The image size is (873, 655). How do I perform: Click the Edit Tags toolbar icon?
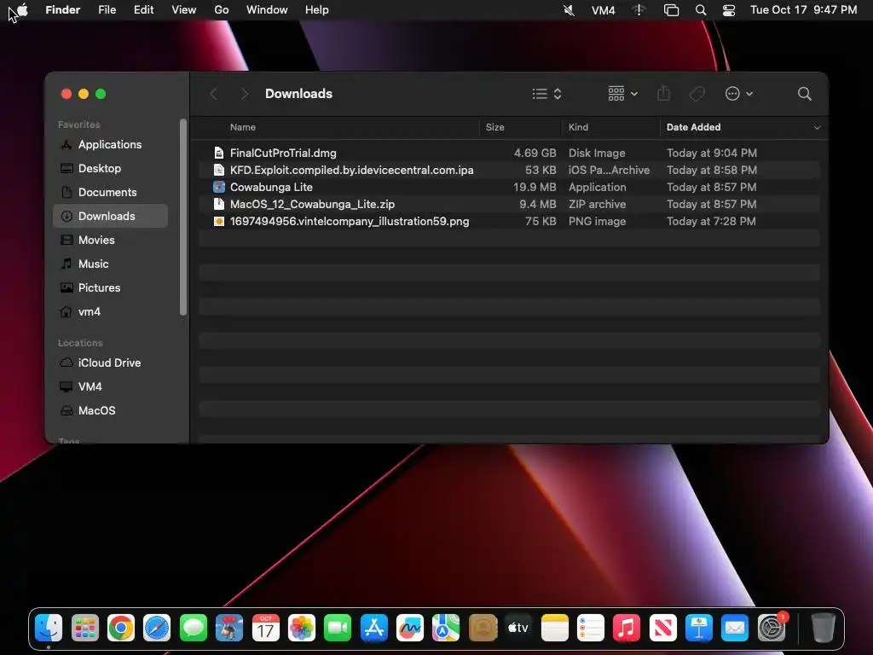[x=697, y=94]
